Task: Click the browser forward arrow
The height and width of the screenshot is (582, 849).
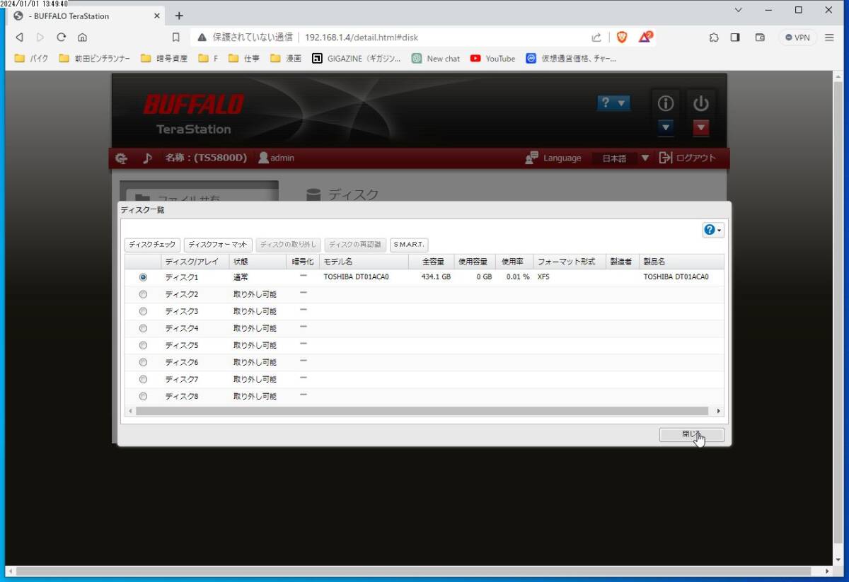Action: (x=40, y=37)
